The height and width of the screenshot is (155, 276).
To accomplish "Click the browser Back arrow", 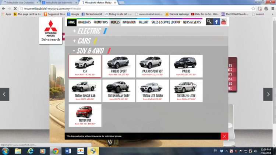I will coord(4,8).
